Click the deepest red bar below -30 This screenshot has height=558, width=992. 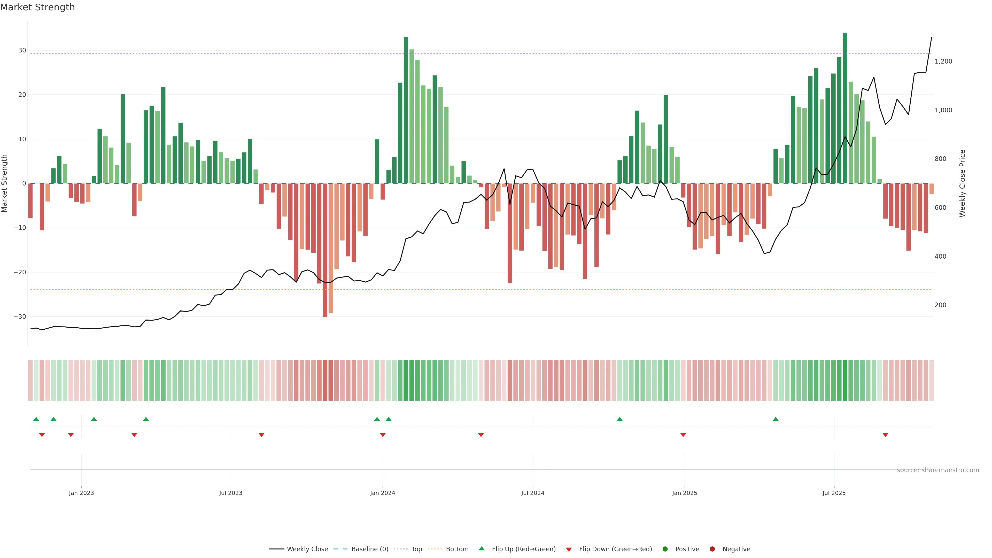[x=325, y=250]
